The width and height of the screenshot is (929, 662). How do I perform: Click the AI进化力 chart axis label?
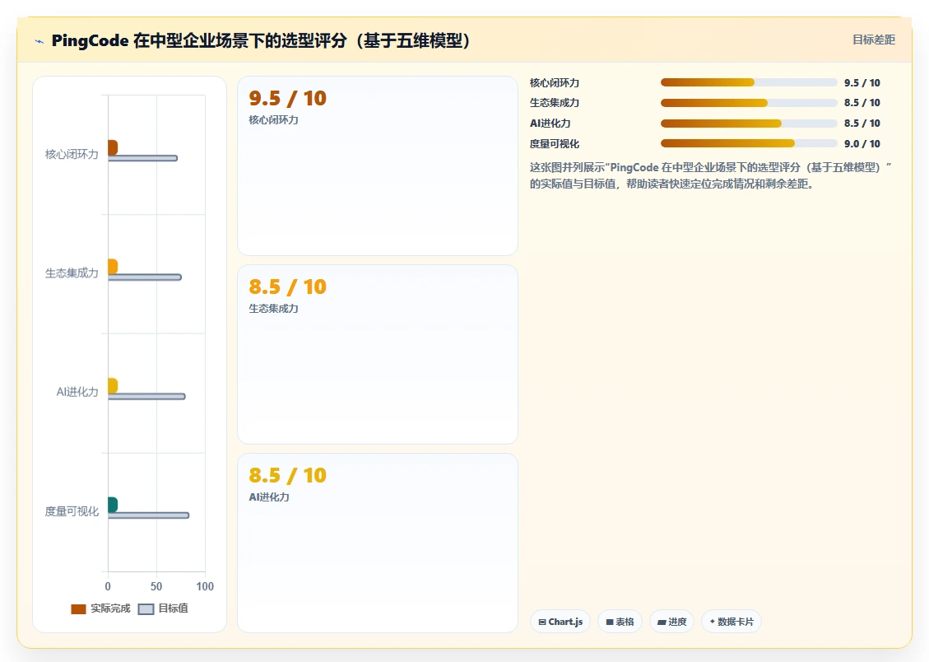(x=77, y=392)
